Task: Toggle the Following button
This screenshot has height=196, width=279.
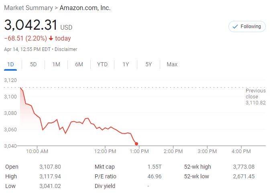Action: [x=247, y=27]
